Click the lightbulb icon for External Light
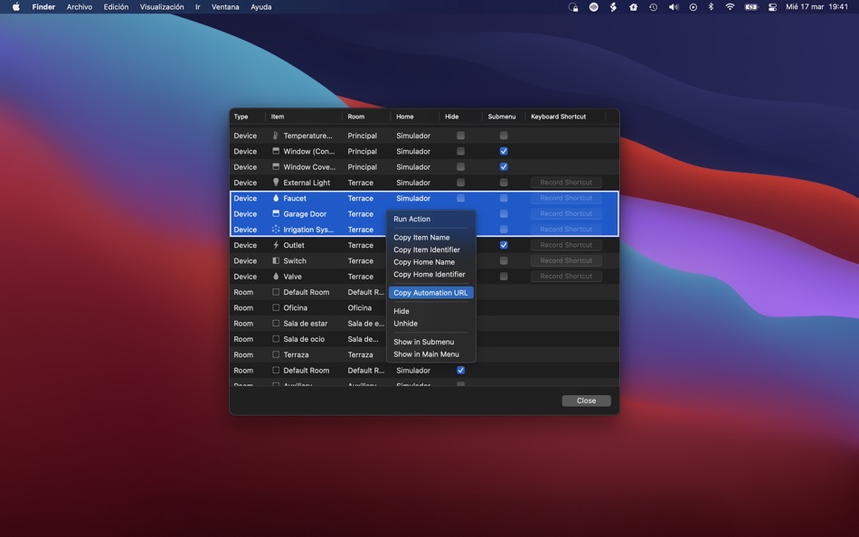 coord(276,183)
